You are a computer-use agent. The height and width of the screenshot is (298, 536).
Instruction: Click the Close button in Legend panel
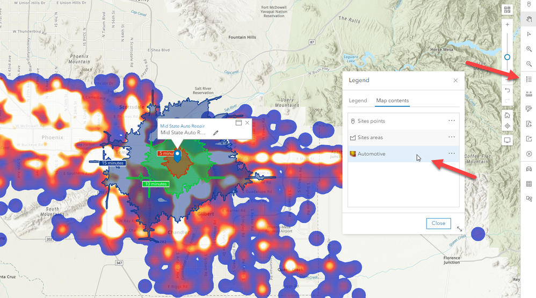pyautogui.click(x=438, y=223)
